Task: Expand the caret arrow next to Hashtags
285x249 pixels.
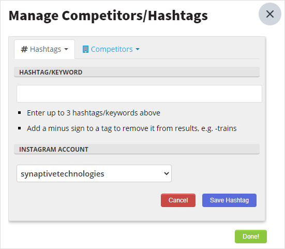Action: pyautogui.click(x=66, y=49)
